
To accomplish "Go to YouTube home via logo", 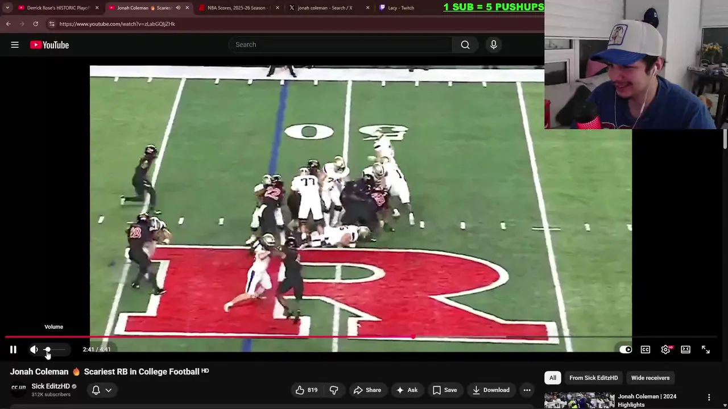I will (49, 45).
